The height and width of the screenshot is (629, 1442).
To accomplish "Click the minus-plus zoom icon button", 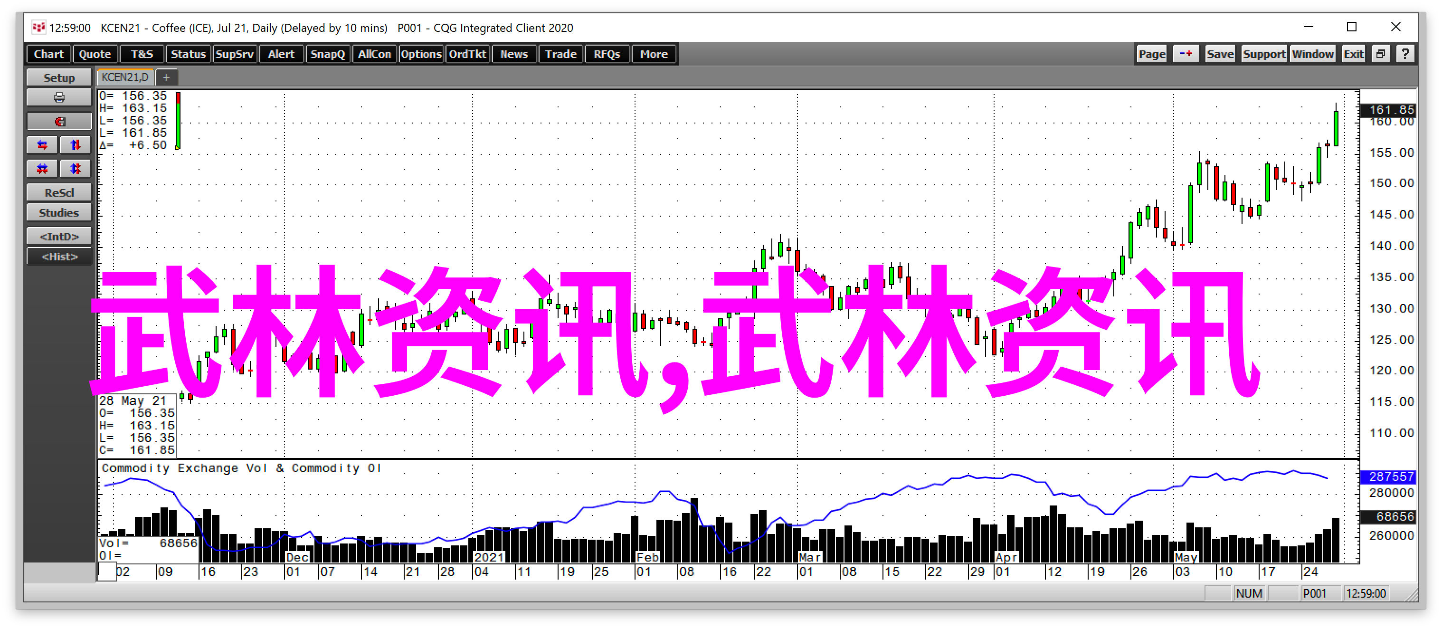I will [1185, 54].
